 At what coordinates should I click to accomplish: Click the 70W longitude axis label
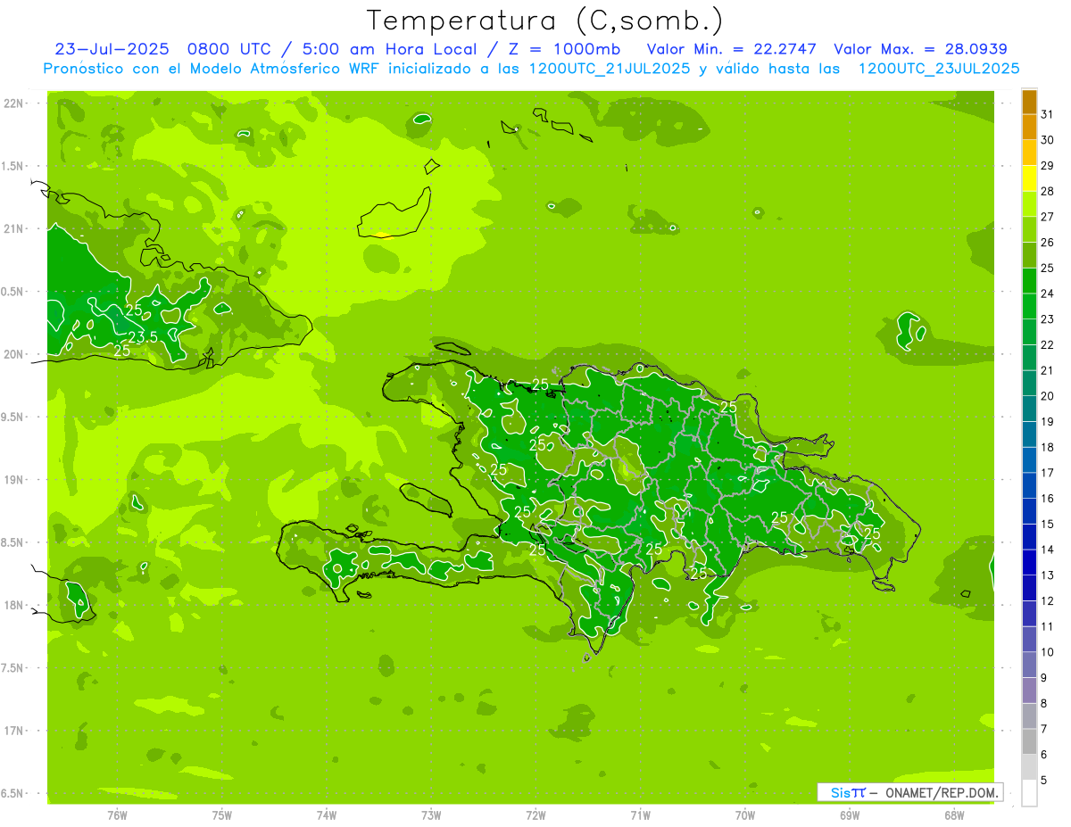[x=745, y=815]
